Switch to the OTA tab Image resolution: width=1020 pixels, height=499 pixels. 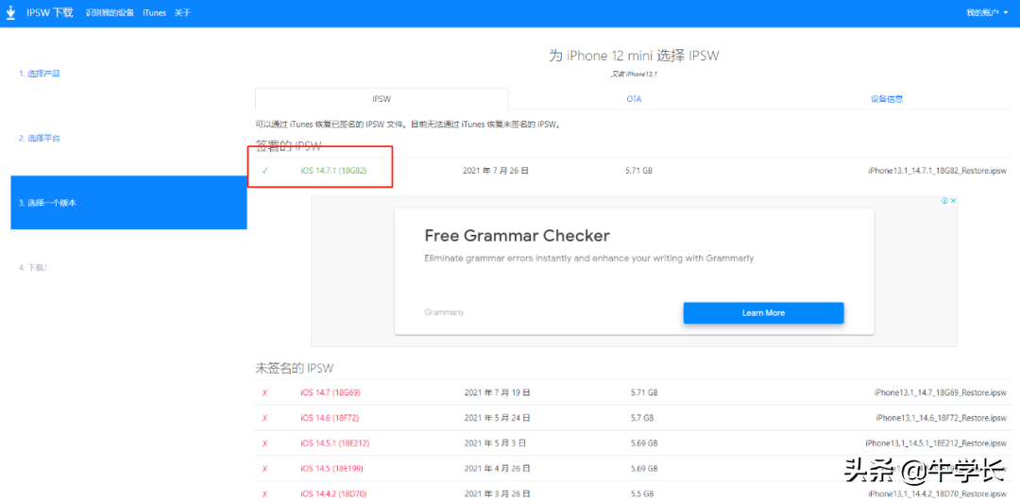[x=634, y=99]
